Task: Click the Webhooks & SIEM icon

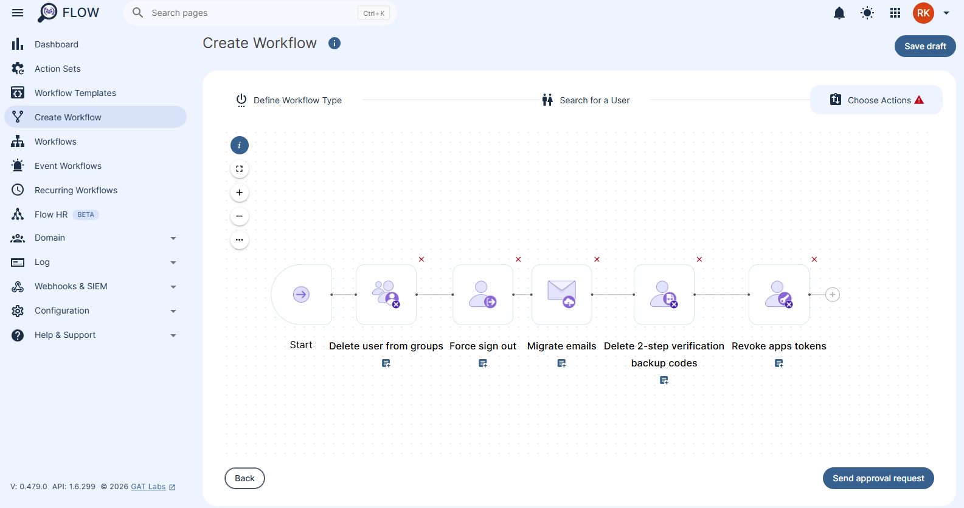Action: [x=18, y=287]
